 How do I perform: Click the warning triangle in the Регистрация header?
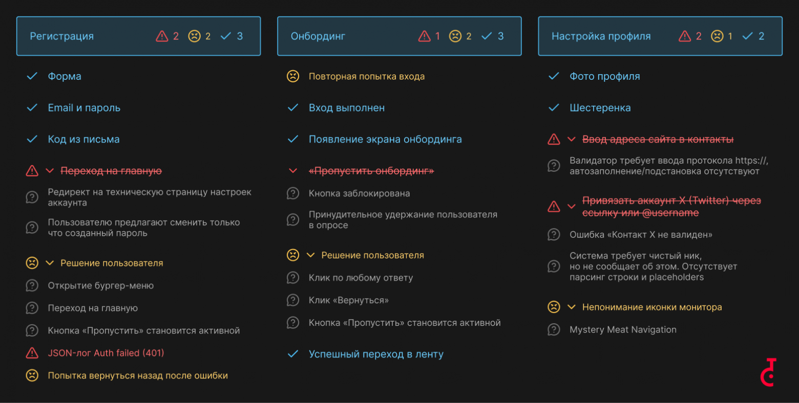(162, 36)
